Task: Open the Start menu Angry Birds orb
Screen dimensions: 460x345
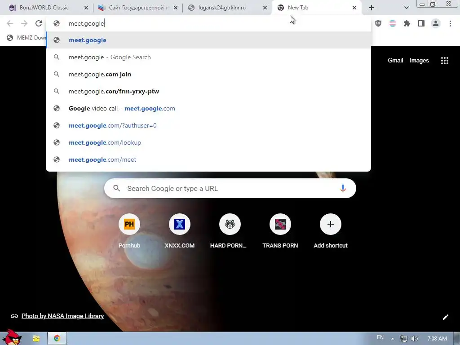Action: [12, 337]
